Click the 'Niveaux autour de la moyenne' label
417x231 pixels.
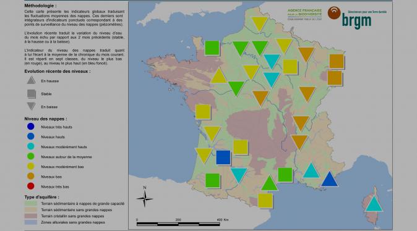[x=66, y=157]
